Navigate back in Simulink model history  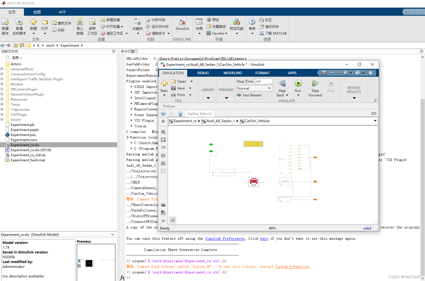click(x=163, y=114)
